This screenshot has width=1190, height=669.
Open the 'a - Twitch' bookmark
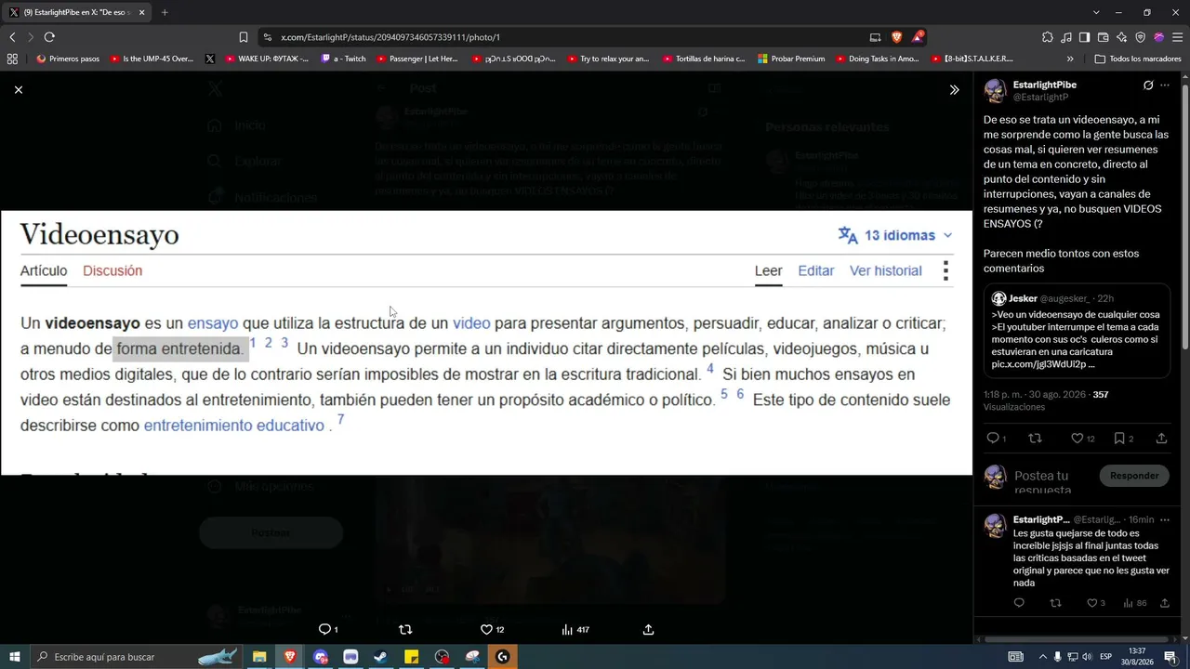coord(343,59)
